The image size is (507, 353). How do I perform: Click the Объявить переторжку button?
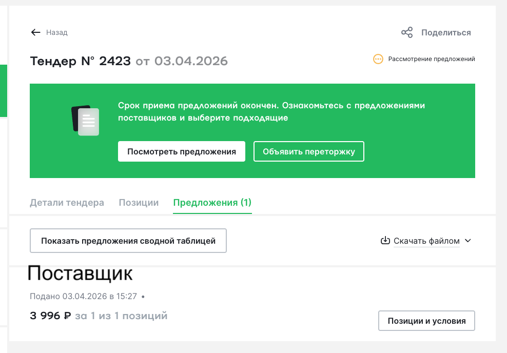click(x=309, y=151)
